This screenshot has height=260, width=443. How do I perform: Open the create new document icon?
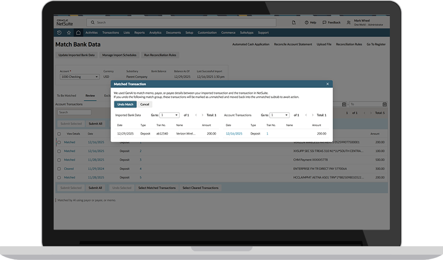294,23
